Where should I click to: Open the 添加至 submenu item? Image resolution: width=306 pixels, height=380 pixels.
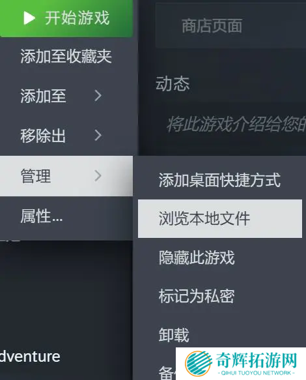click(x=66, y=95)
